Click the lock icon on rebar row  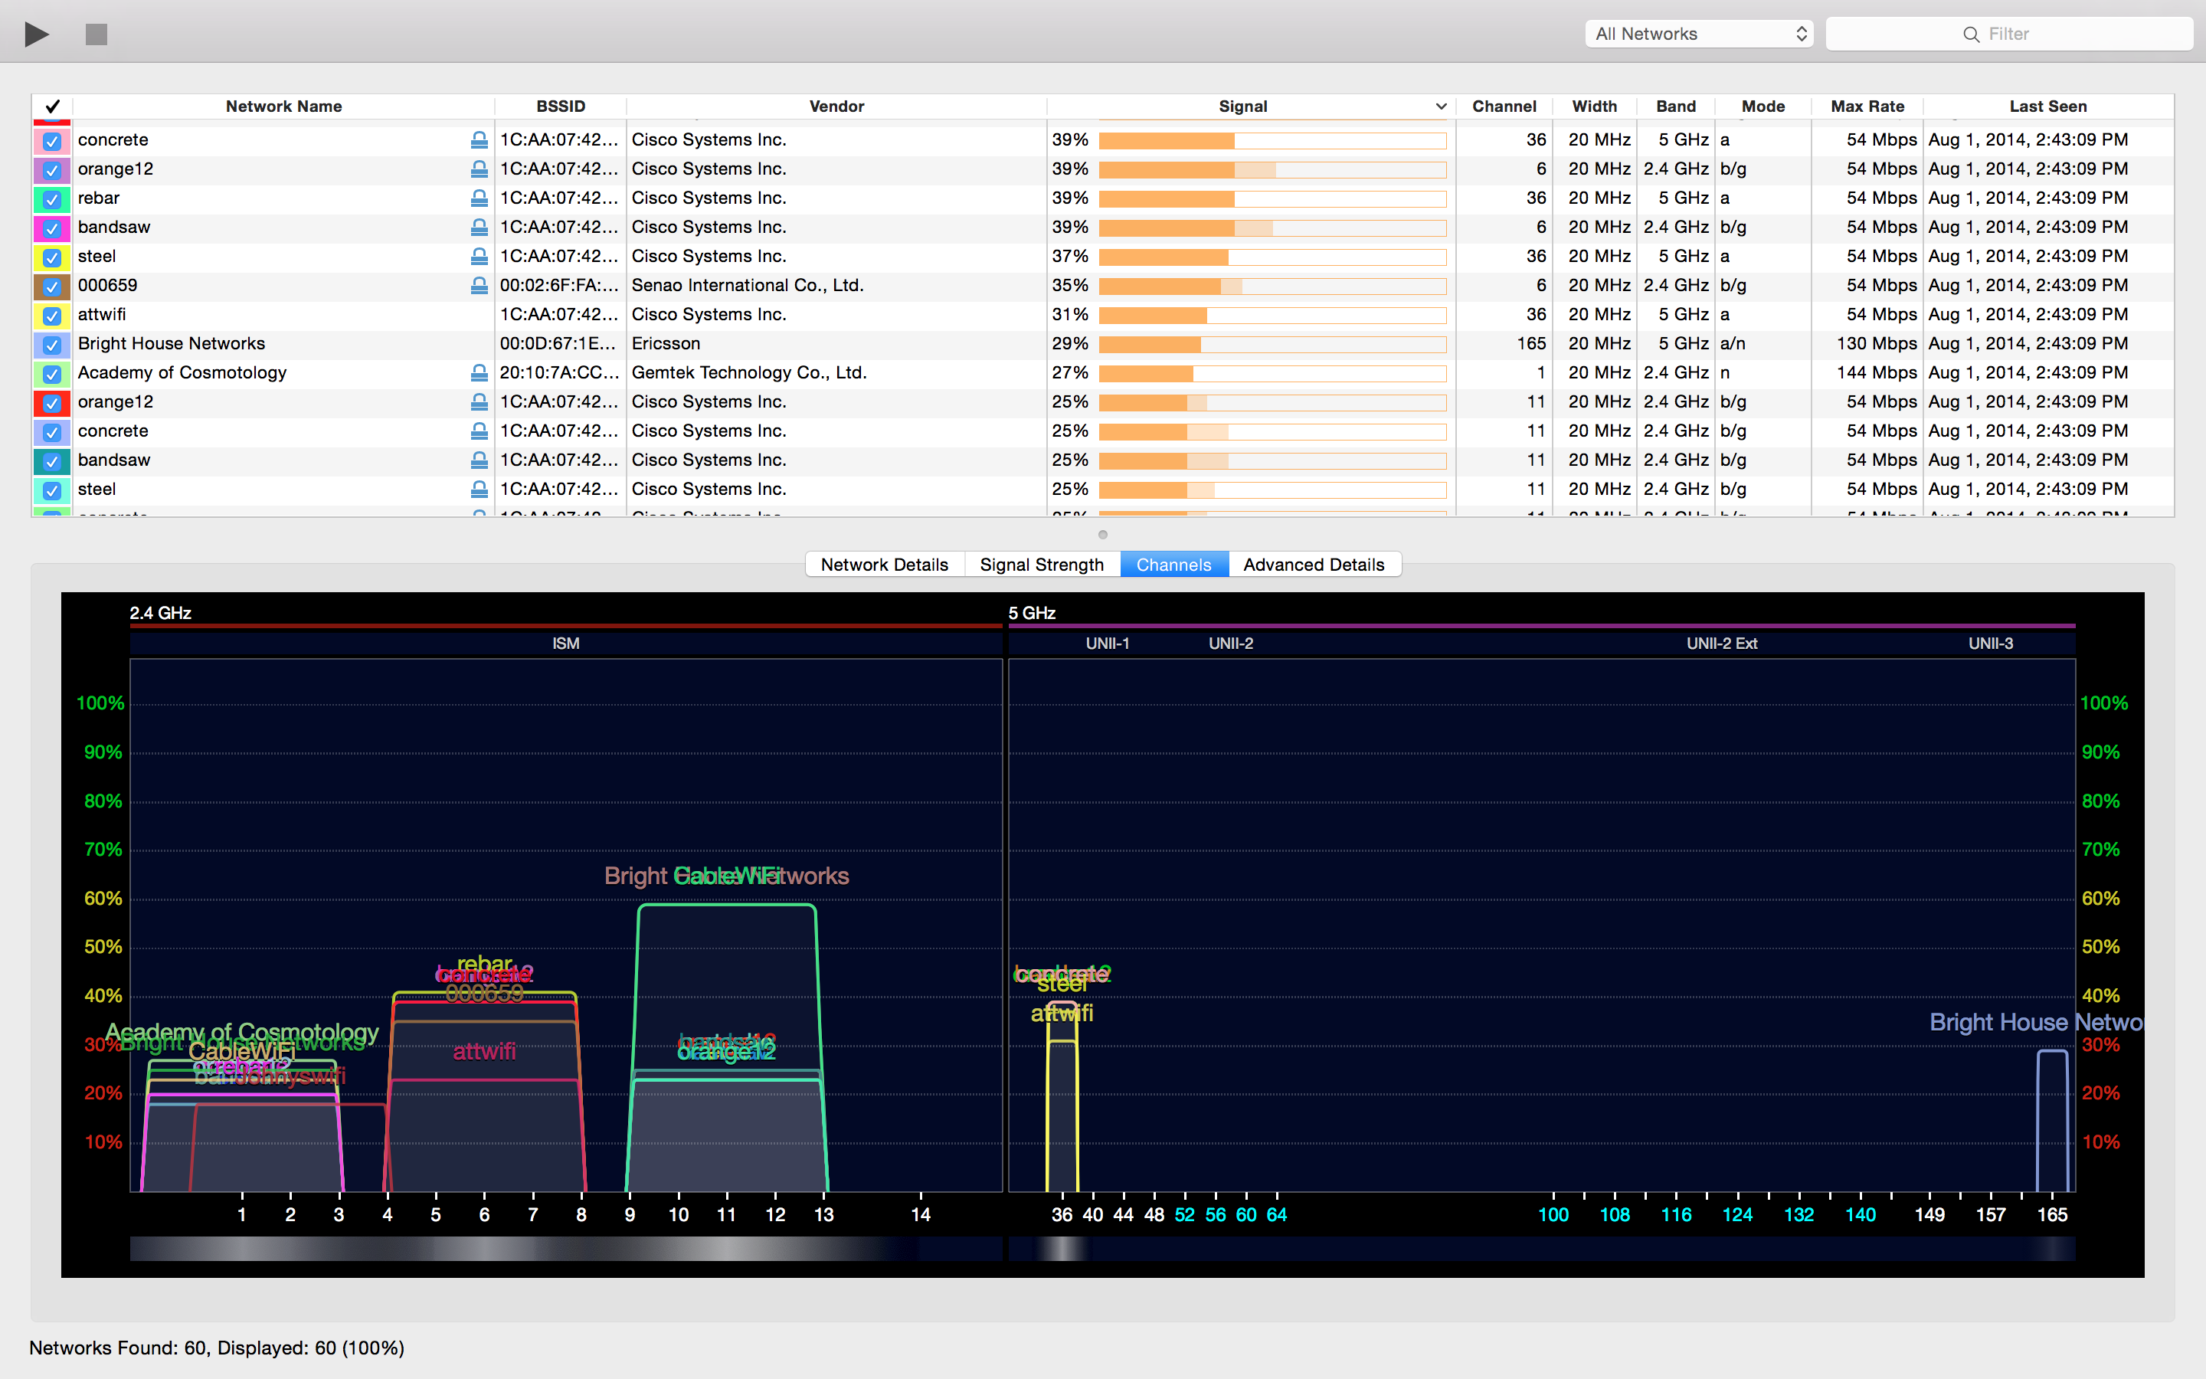point(479,198)
